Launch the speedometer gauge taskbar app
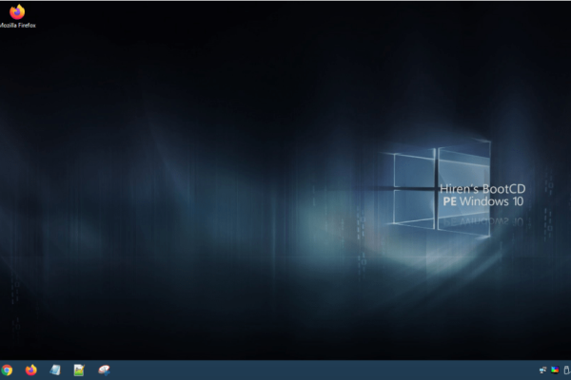 tap(104, 370)
